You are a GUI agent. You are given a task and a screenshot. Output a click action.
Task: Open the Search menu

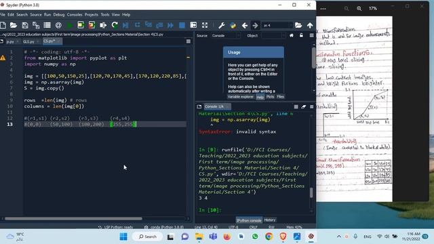pos(22,15)
